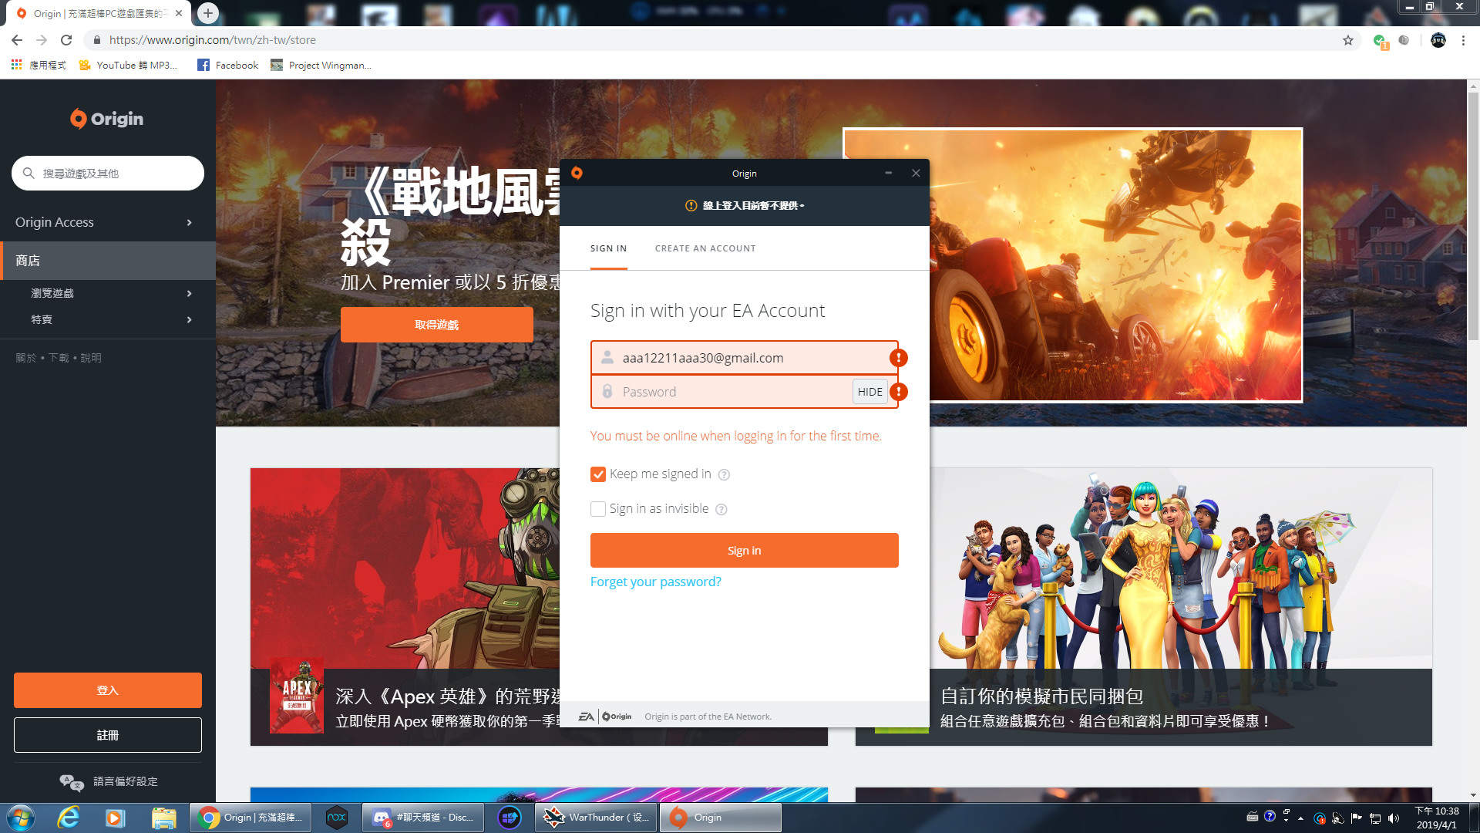Click the language preference speech bubble icon
This screenshot has height=833, width=1480.
coord(72,782)
